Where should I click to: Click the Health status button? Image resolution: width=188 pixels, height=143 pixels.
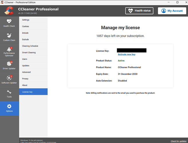point(139,11)
